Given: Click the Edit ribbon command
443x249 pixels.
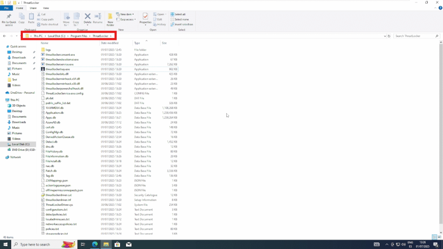Looking at the screenshot, I should coord(157,19).
